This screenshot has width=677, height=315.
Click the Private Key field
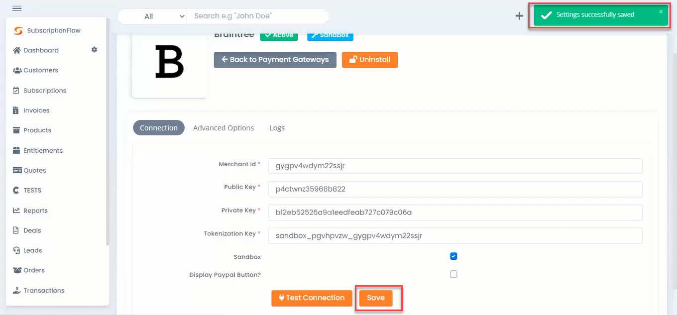(x=455, y=212)
